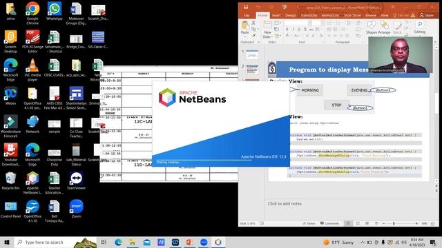Select slide 1 thumbnail in slide panel

(252, 54)
